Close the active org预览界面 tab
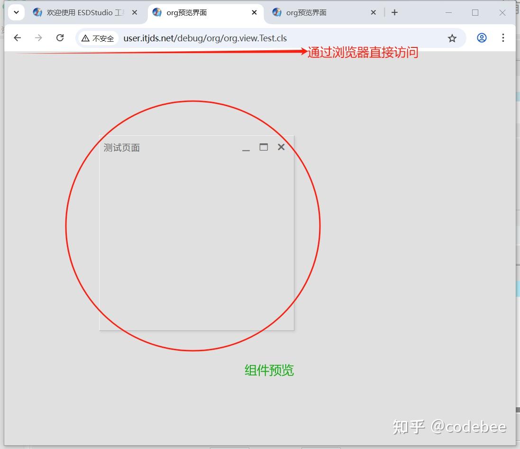 [255, 13]
